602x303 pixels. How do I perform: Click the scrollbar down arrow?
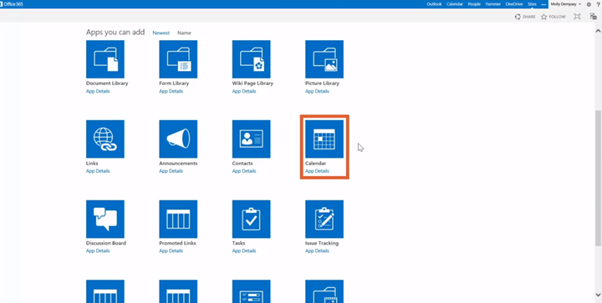click(x=598, y=295)
